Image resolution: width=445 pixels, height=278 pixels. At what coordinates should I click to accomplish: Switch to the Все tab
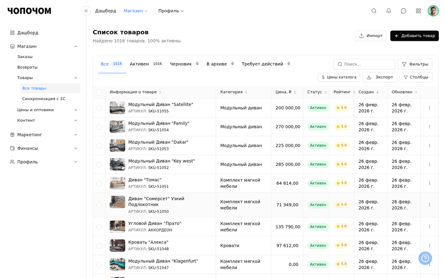tap(112, 64)
